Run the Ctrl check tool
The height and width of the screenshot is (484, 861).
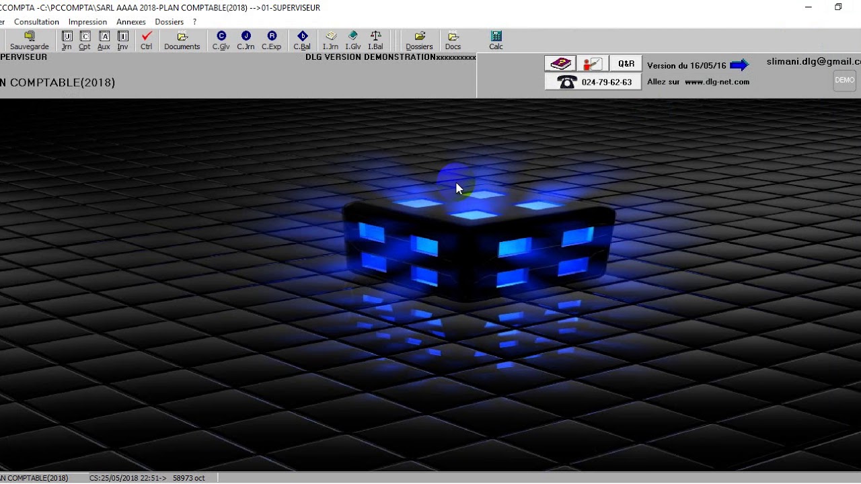(147, 40)
